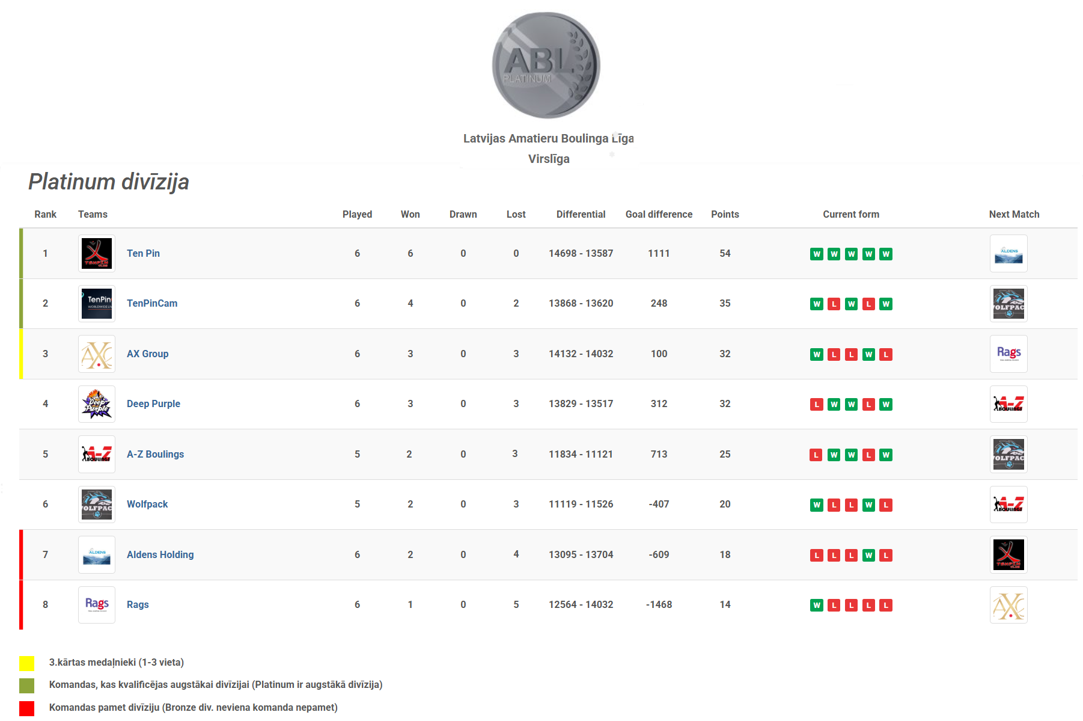
Task: Open the A-Z Boulings team link
Action: pyautogui.click(x=155, y=455)
